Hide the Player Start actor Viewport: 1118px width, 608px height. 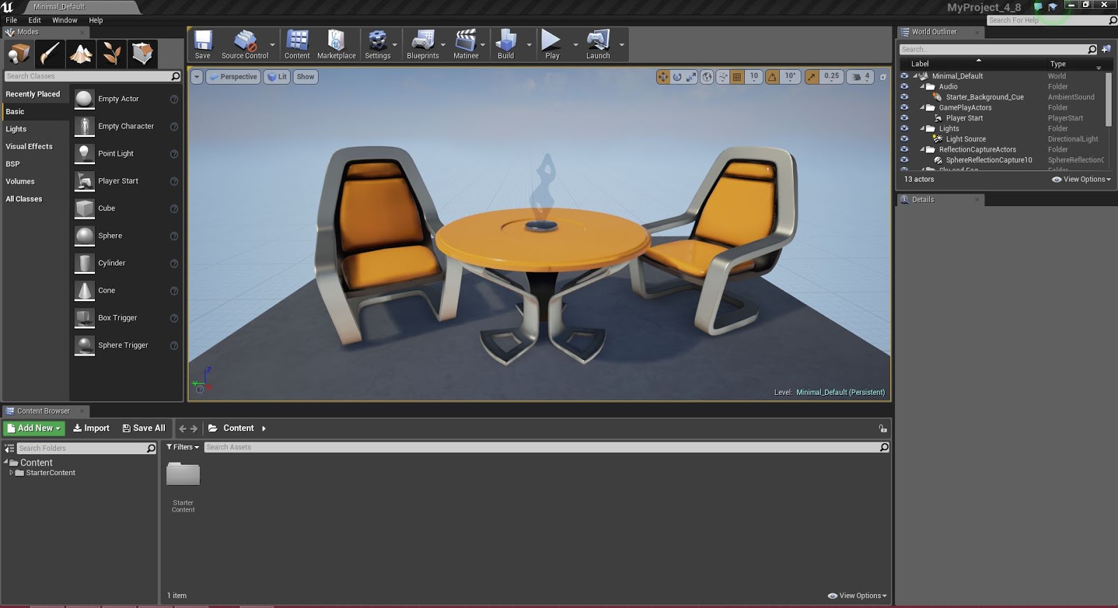904,118
